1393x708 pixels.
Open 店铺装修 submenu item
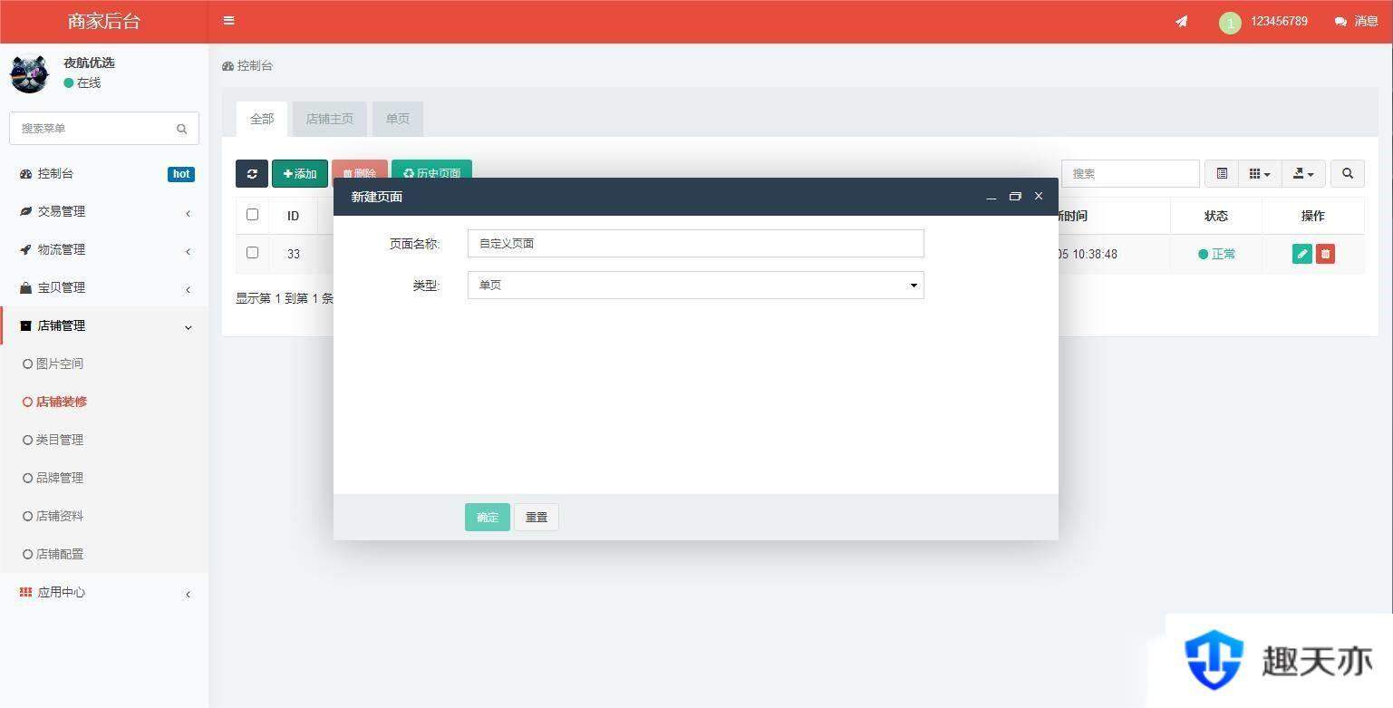pyautogui.click(x=61, y=402)
